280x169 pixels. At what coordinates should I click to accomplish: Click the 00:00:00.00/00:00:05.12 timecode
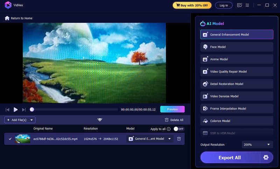[x=138, y=109]
